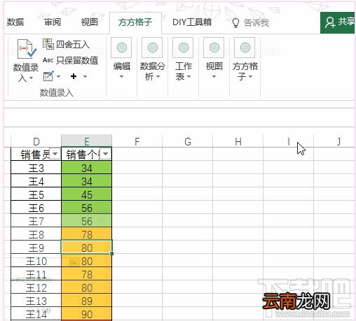Screen dimensions: 356x321
Task: Click the value 34 in row 王3
Action: (86, 168)
